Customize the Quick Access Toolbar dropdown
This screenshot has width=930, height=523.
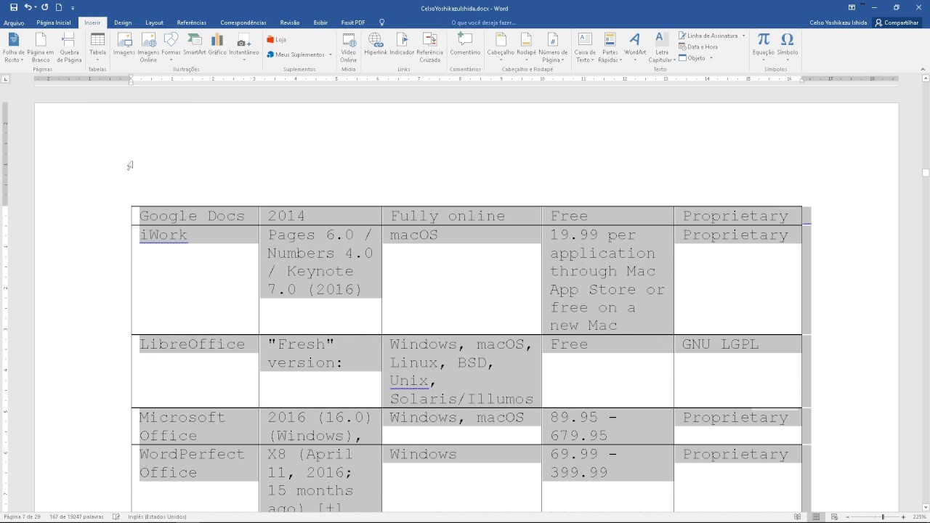point(73,8)
